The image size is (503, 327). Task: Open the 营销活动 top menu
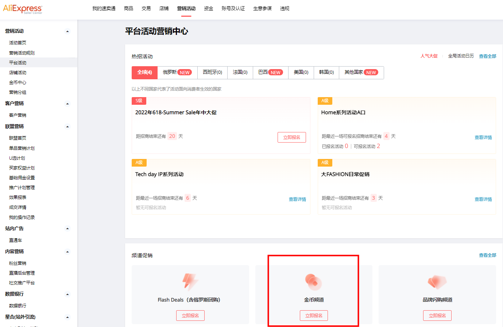click(x=186, y=8)
